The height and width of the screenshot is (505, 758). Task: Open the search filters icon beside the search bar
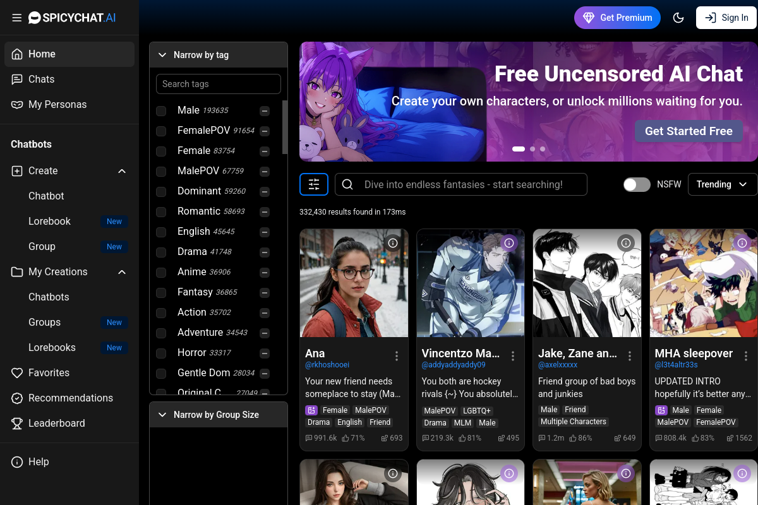[x=314, y=184]
